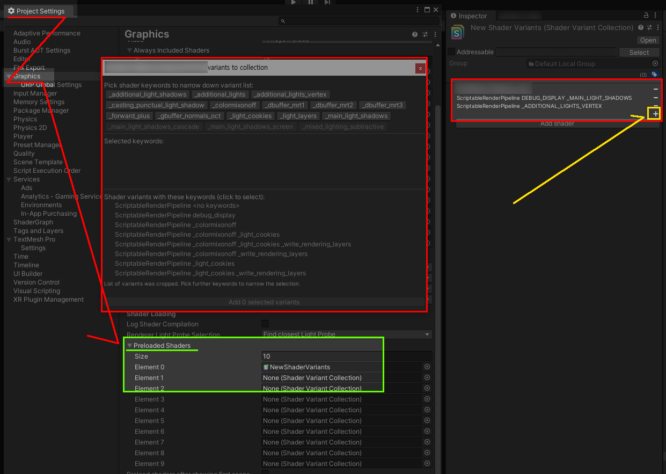Click object picker for Element 0
666x474 pixels.
[427, 367]
